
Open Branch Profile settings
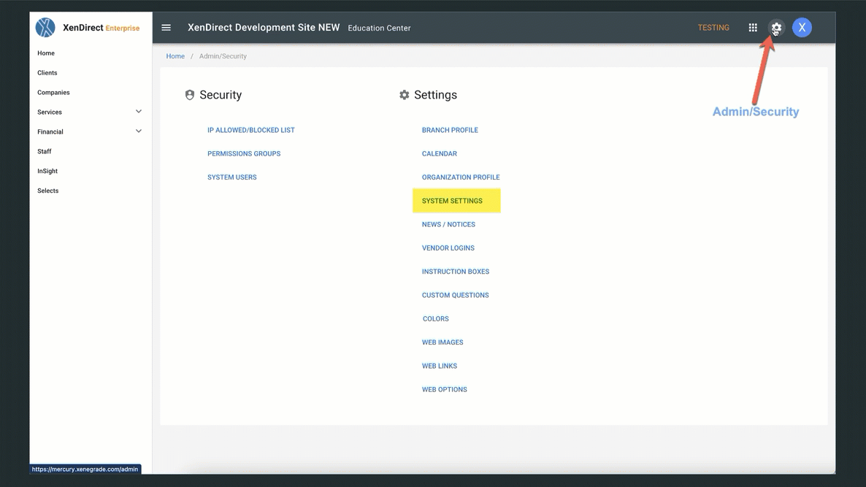coord(450,130)
